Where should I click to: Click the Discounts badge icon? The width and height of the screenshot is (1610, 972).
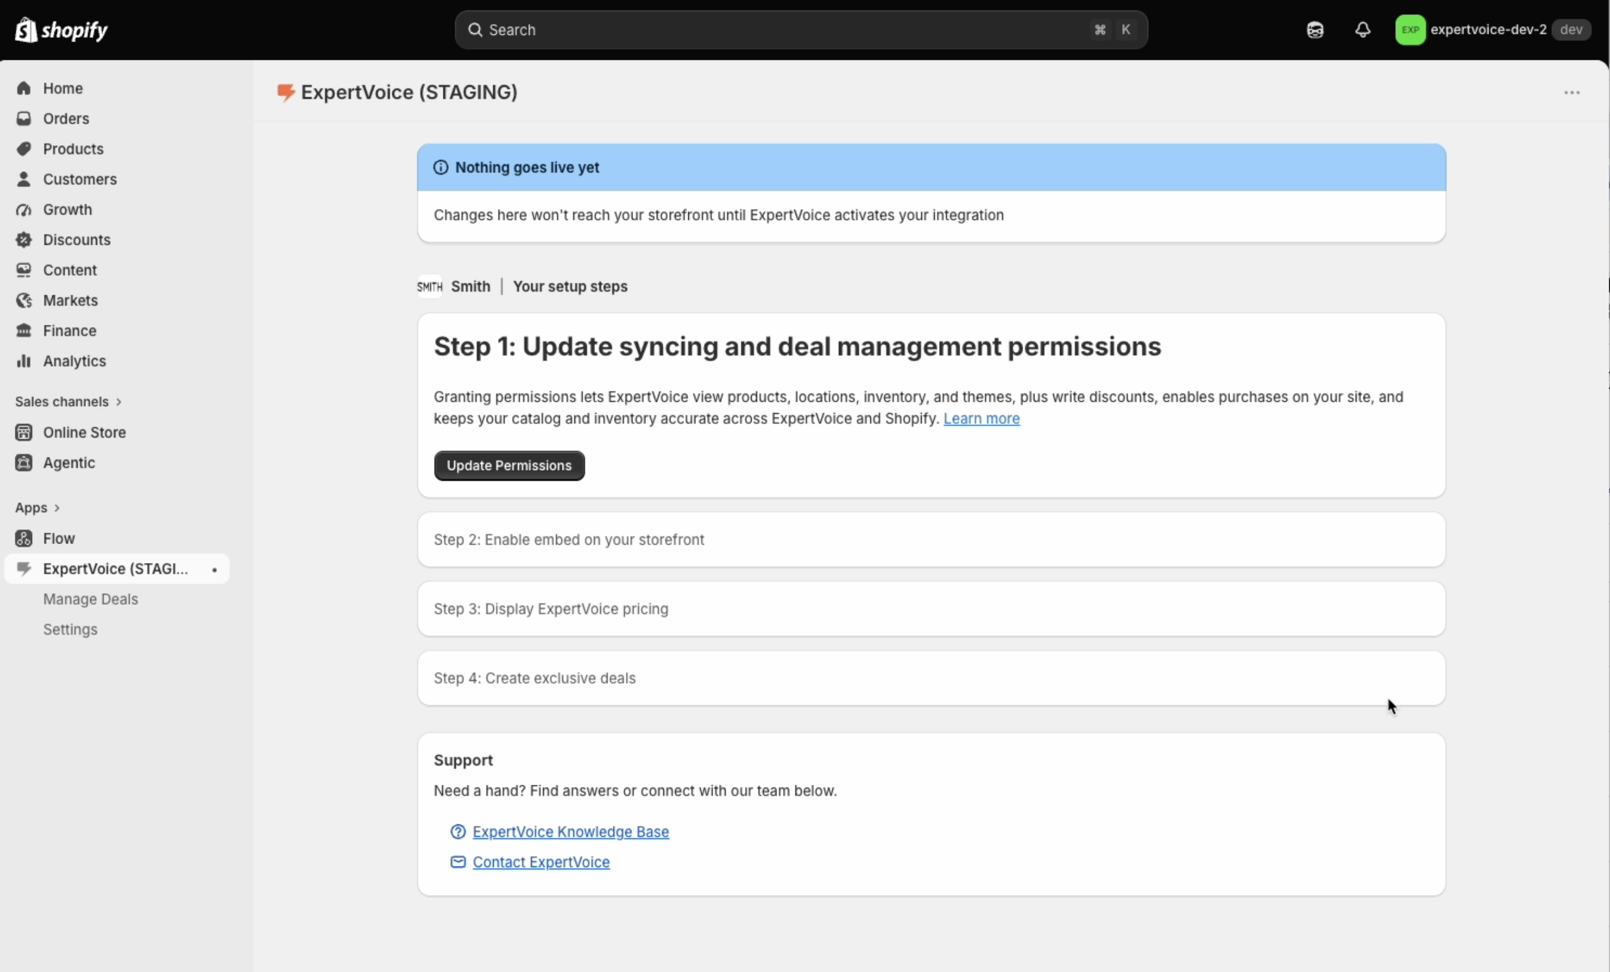24,239
